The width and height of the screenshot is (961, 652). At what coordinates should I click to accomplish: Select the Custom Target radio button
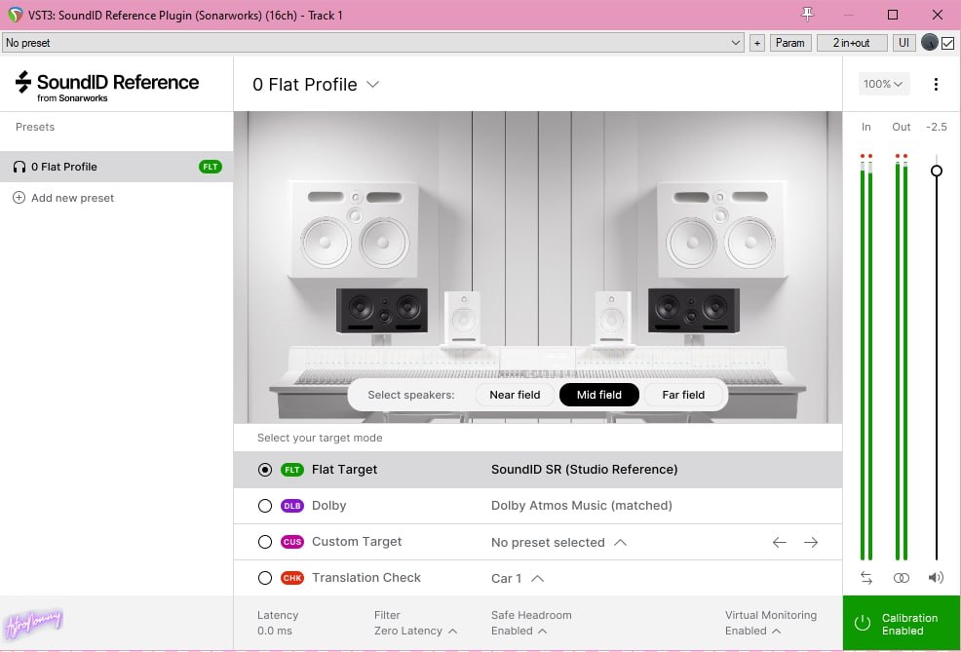[x=265, y=542]
